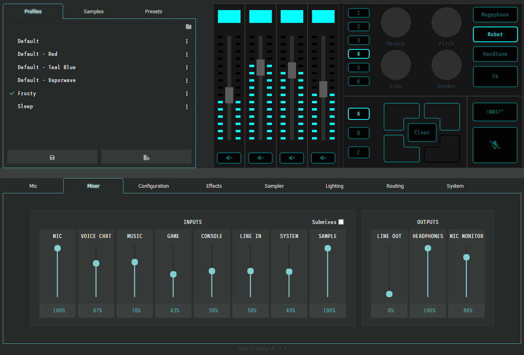Viewport: 524px width, 355px height.
Task: Save the current profile with disk icon
Action: [52, 157]
